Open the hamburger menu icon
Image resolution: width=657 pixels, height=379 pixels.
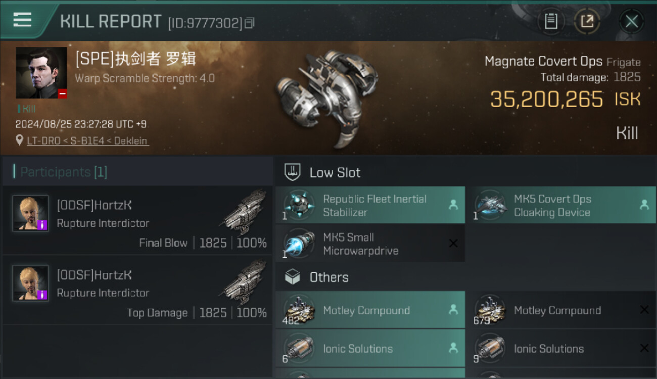[x=22, y=20]
